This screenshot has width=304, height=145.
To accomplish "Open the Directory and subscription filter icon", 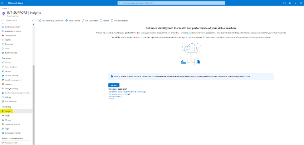I will pos(290,3).
